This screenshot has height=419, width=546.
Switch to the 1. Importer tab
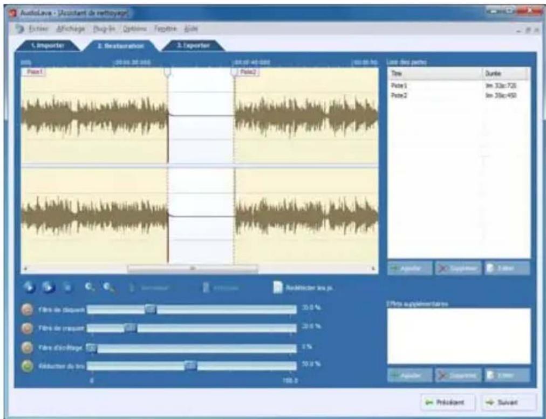click(47, 46)
